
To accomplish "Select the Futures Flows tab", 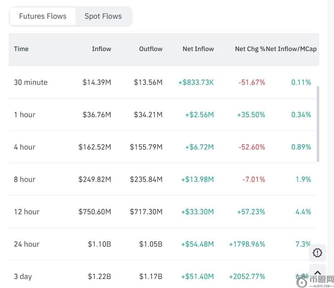I will 43,16.
